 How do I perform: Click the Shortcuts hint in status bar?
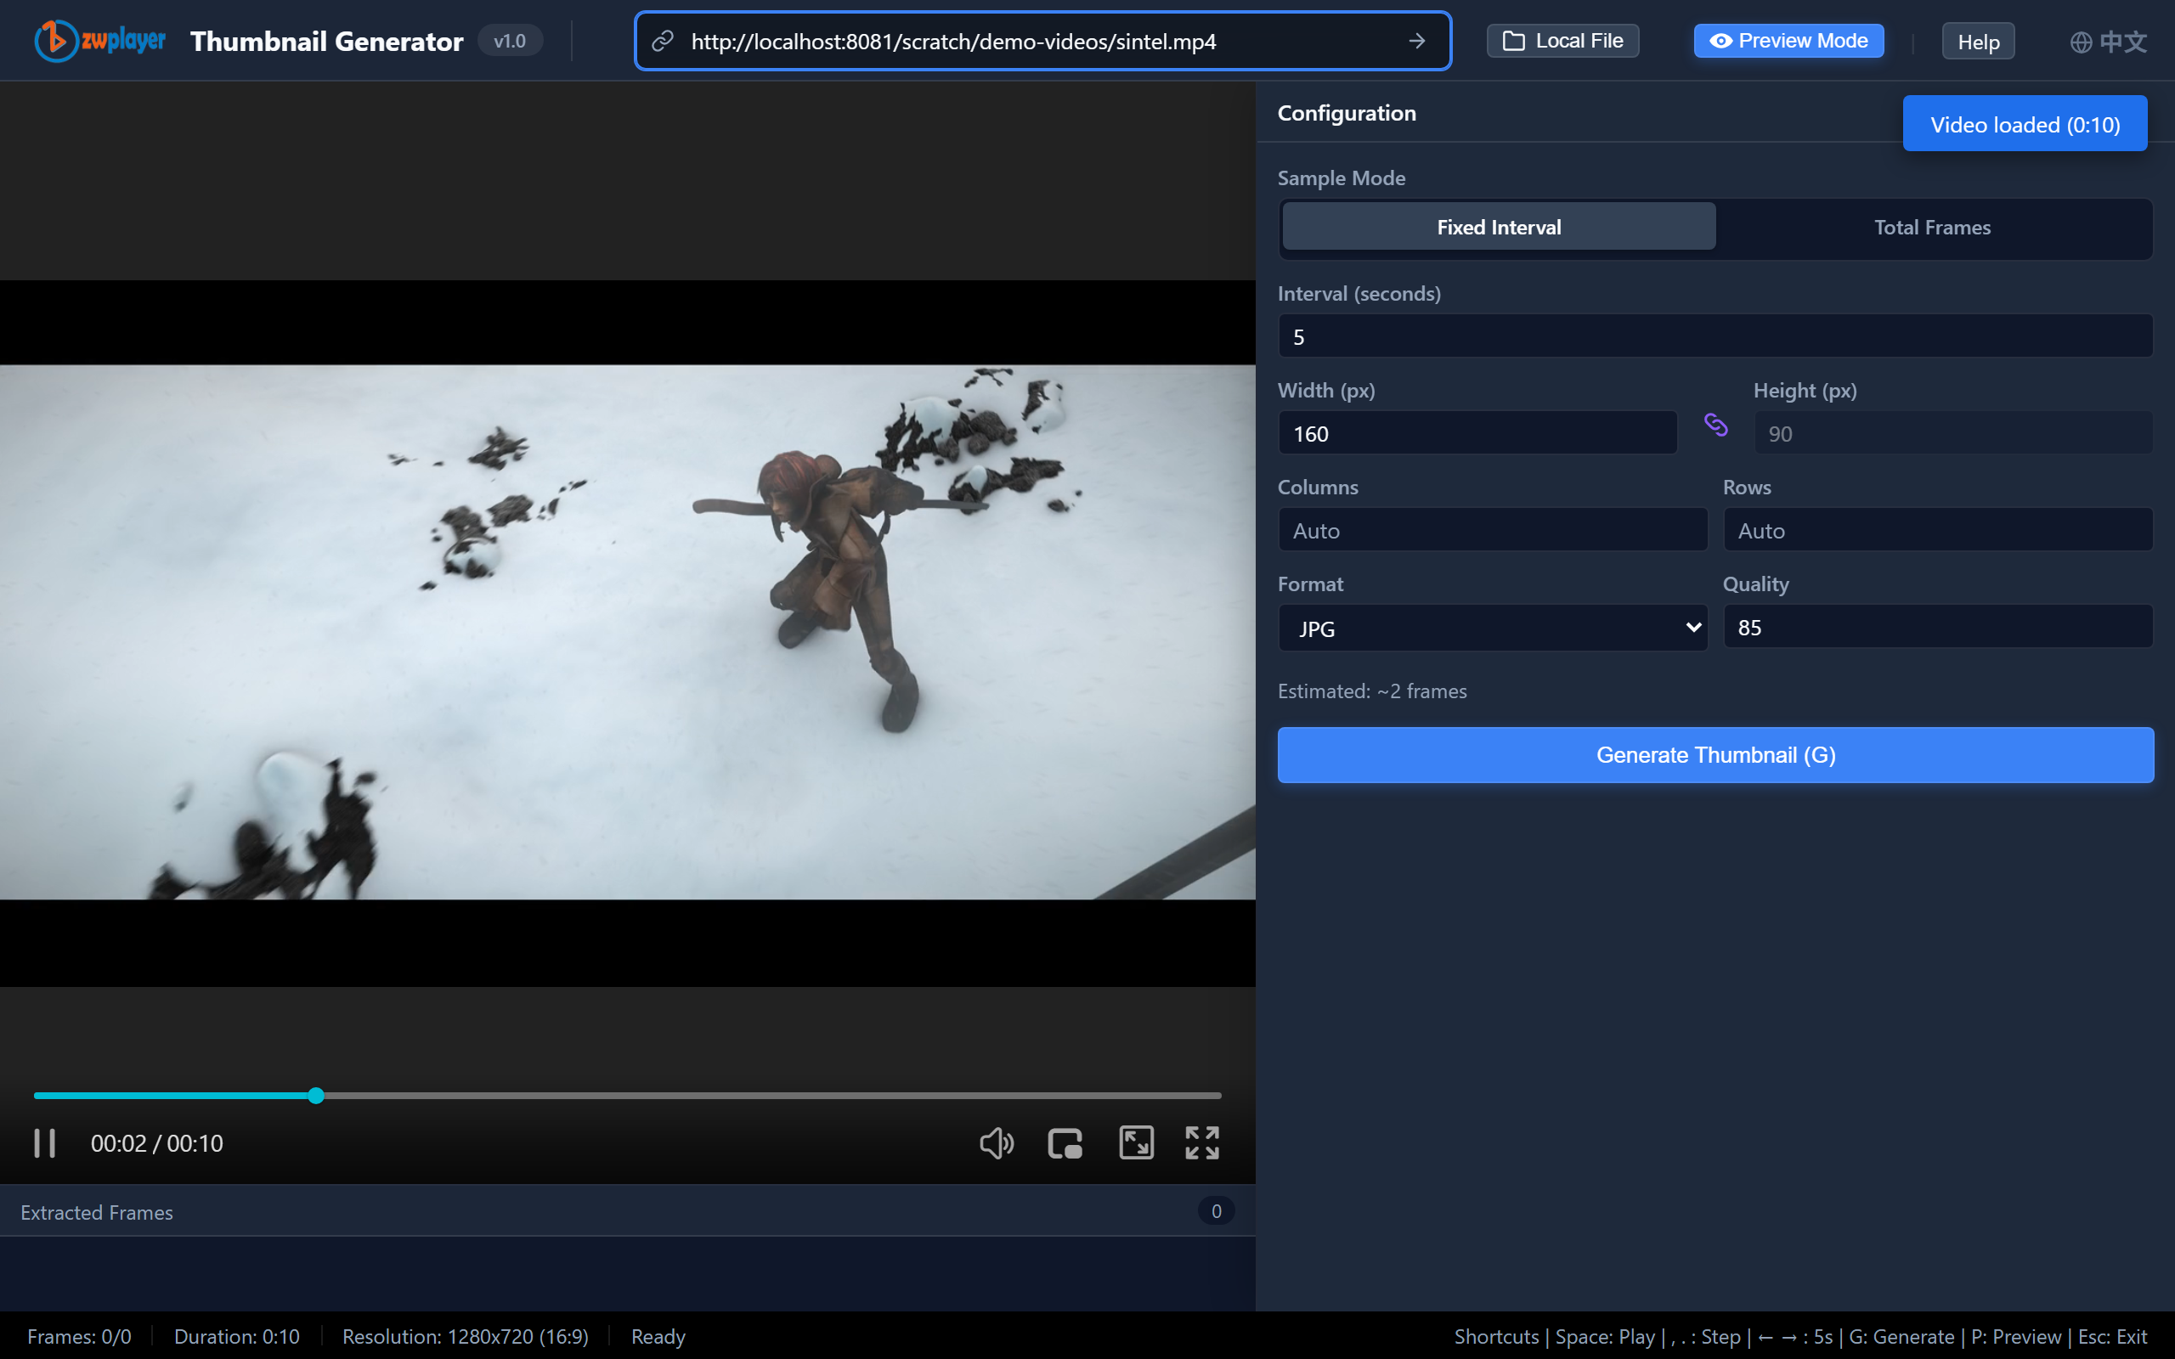pos(1800,1337)
